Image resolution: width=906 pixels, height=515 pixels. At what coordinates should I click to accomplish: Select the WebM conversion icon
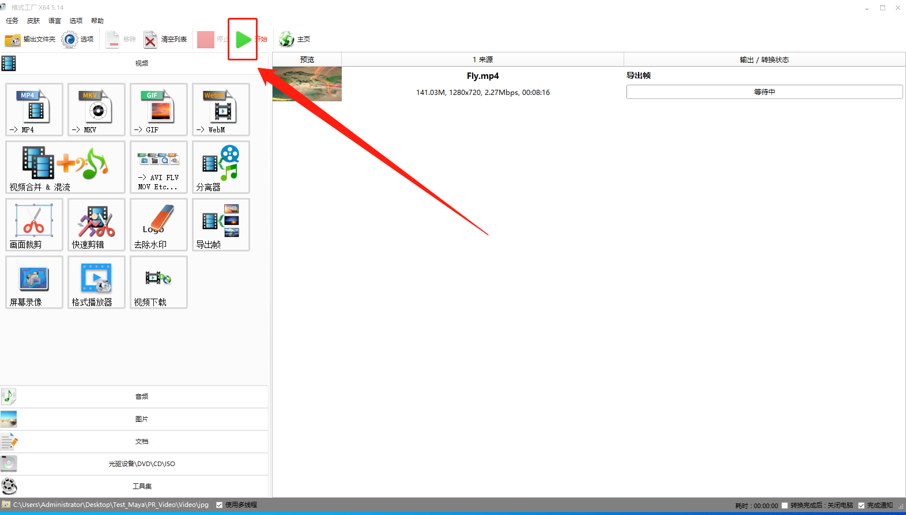click(221, 109)
